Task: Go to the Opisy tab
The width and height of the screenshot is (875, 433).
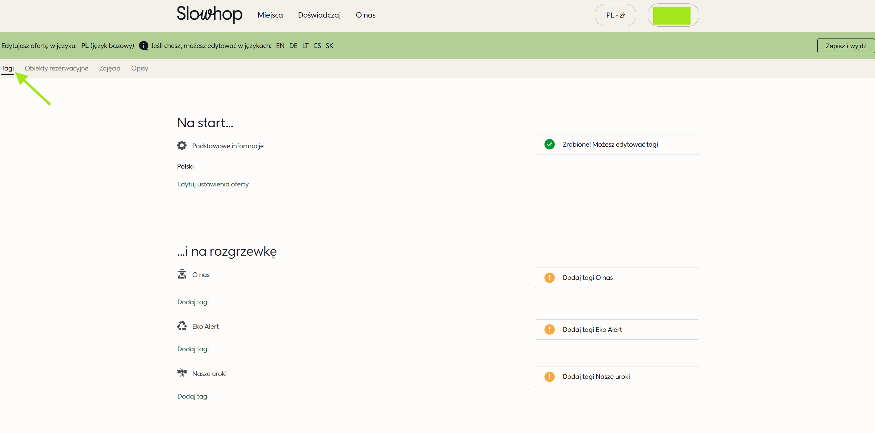Action: tap(140, 68)
